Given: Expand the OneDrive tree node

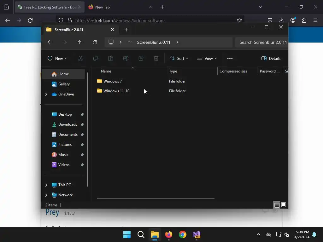Looking at the screenshot, I should click(46, 94).
